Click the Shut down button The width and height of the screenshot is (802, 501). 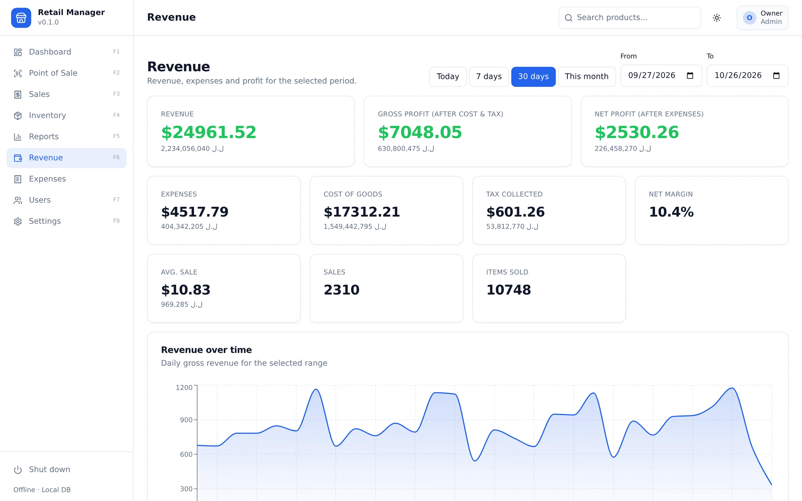coord(66,470)
